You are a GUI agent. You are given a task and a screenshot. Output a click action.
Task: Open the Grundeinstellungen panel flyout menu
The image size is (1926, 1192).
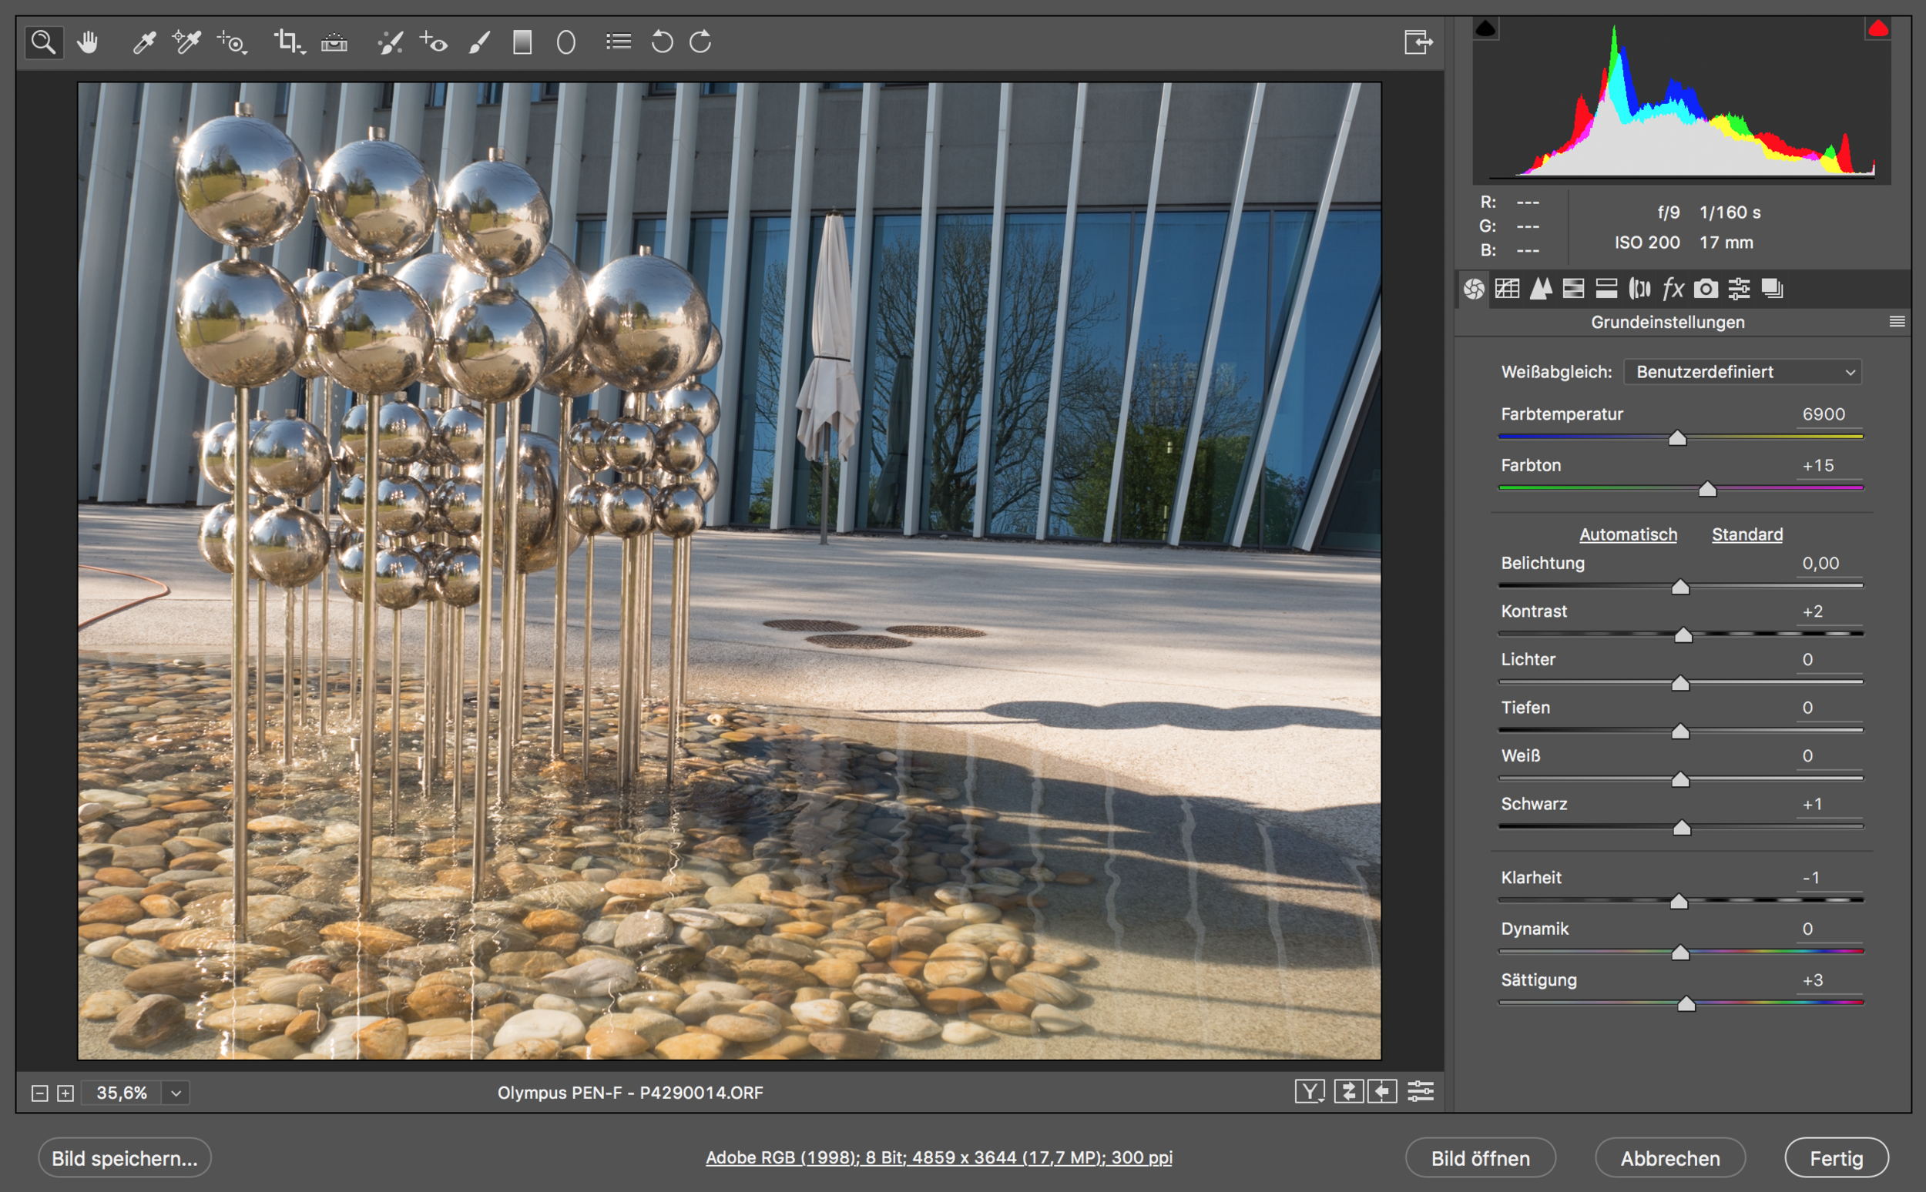pyautogui.click(x=1897, y=322)
